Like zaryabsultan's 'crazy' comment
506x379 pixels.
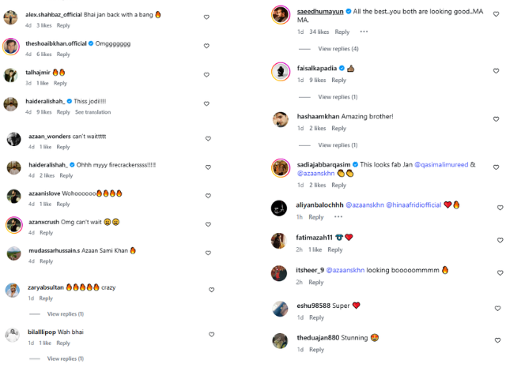[211, 290]
